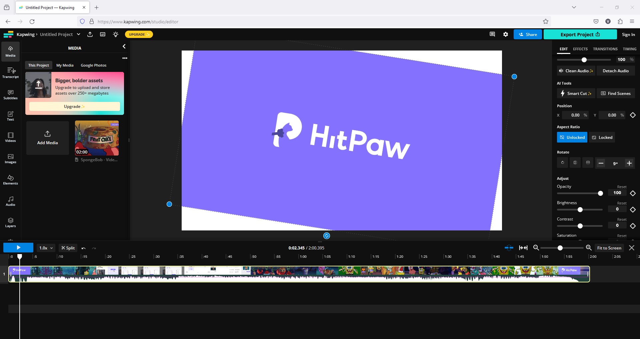Image resolution: width=640 pixels, height=339 pixels.
Task: Flip the layer vertically
Action: (x=588, y=163)
